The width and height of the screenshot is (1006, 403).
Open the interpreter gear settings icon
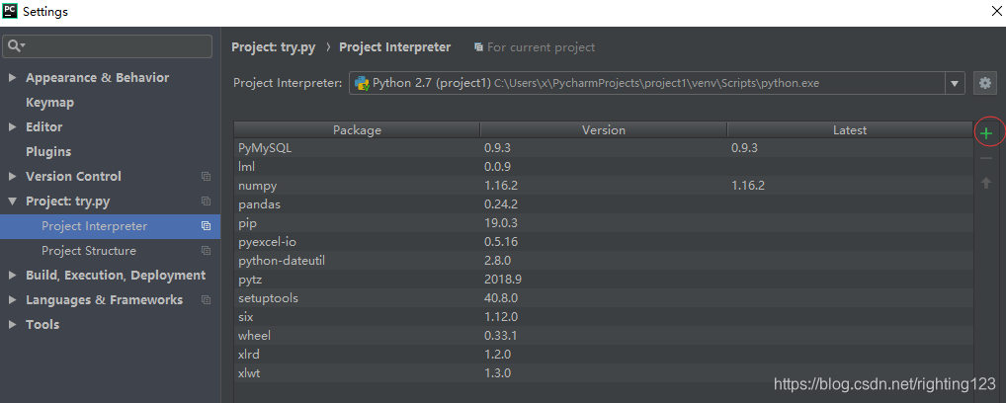985,83
